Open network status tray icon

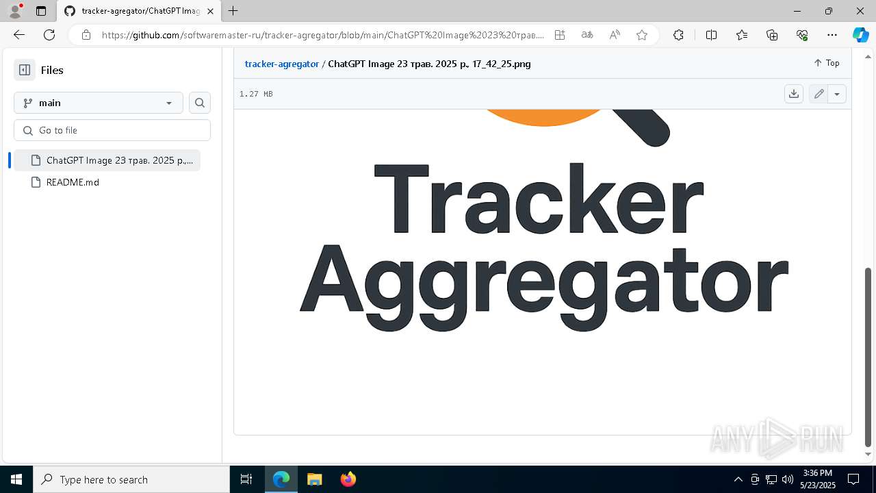[771, 479]
